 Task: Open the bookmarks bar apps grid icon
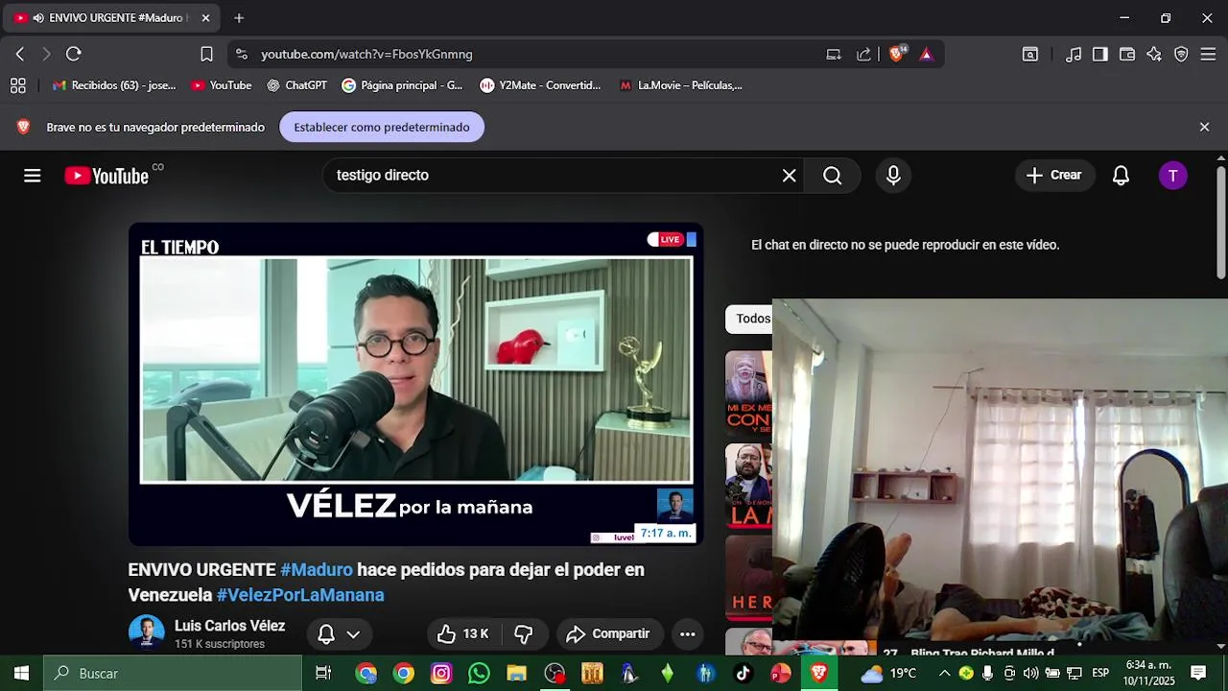tap(18, 85)
